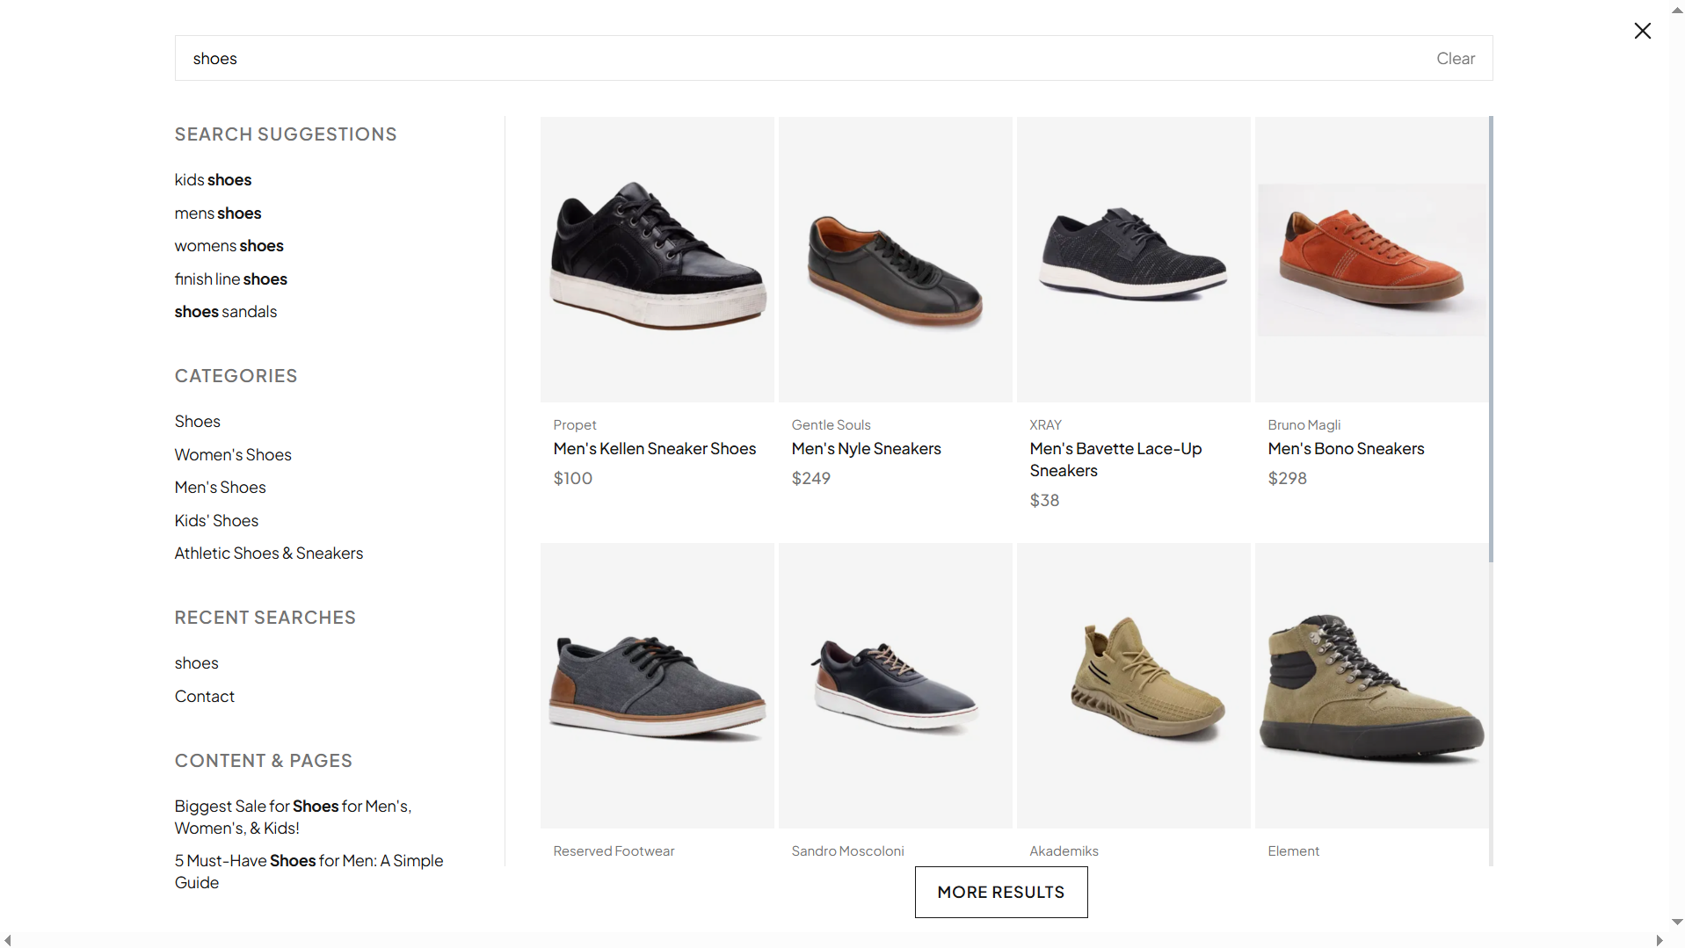The height and width of the screenshot is (948, 1685).
Task: Open the Women's Shoes category
Action: pyautogui.click(x=233, y=454)
